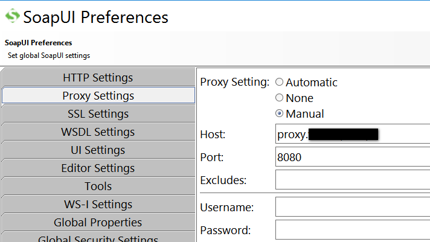
Task: Enable the Manual proxy option
Action: [x=280, y=113]
